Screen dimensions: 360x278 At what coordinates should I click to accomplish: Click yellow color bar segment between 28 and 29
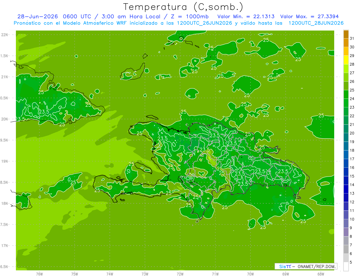(346, 60)
